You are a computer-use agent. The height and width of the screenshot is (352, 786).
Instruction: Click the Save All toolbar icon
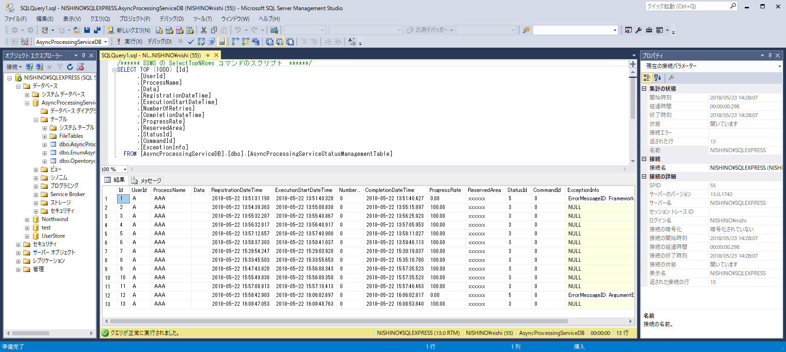click(97, 30)
